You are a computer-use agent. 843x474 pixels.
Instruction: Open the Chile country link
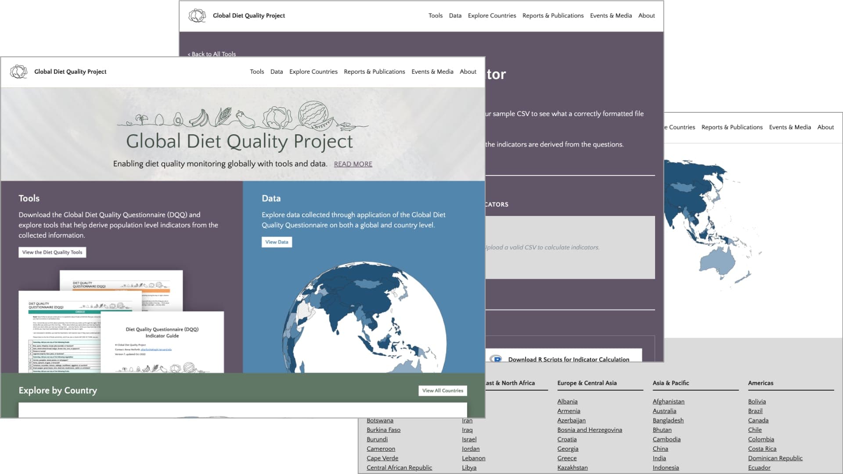[755, 430]
